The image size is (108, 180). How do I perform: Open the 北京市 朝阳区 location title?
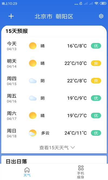click(x=54, y=16)
